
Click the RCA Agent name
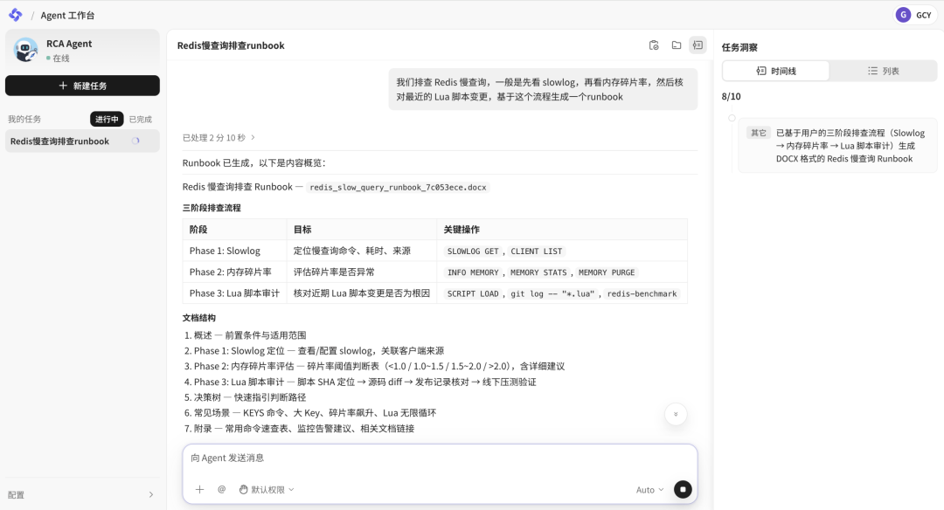(x=69, y=44)
